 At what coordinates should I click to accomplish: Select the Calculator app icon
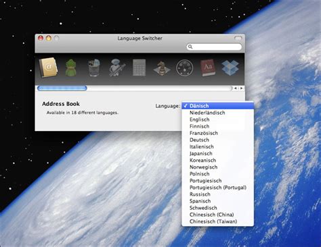(139, 67)
